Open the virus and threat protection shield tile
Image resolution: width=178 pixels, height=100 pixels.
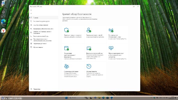[66, 30]
